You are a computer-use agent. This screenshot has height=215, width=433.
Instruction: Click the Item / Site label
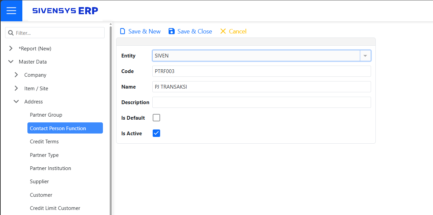coord(36,89)
